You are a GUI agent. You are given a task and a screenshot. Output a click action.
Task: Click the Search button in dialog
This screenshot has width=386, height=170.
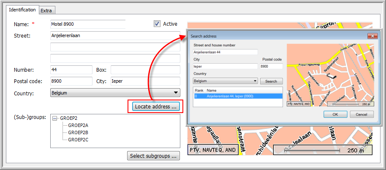pos(271,81)
